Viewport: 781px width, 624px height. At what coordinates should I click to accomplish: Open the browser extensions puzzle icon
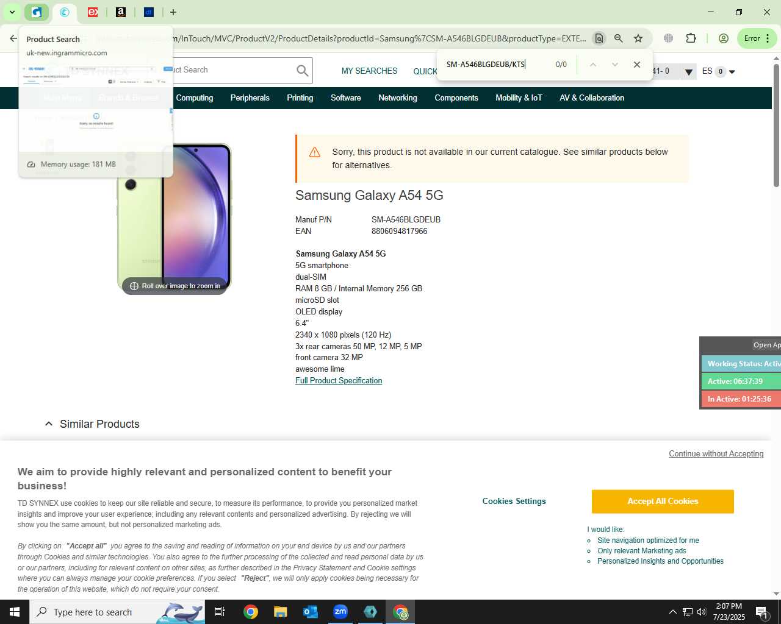pos(691,38)
